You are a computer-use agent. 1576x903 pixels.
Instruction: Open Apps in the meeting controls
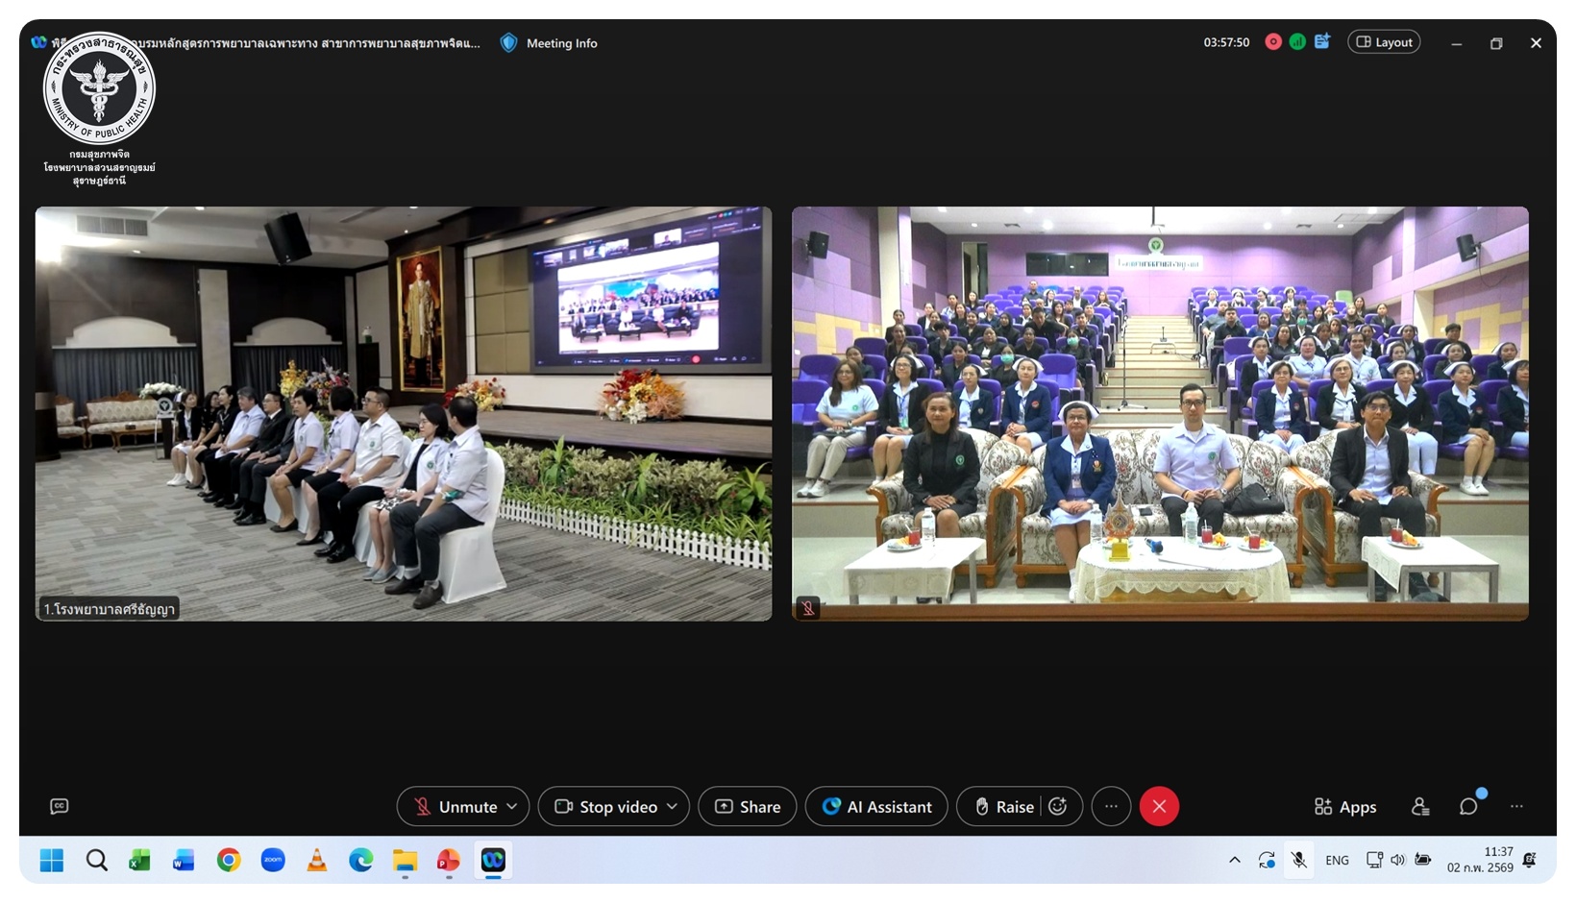coord(1345,807)
